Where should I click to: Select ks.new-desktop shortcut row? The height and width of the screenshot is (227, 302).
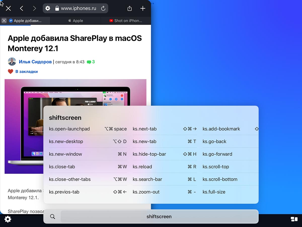pyautogui.click(x=88, y=141)
